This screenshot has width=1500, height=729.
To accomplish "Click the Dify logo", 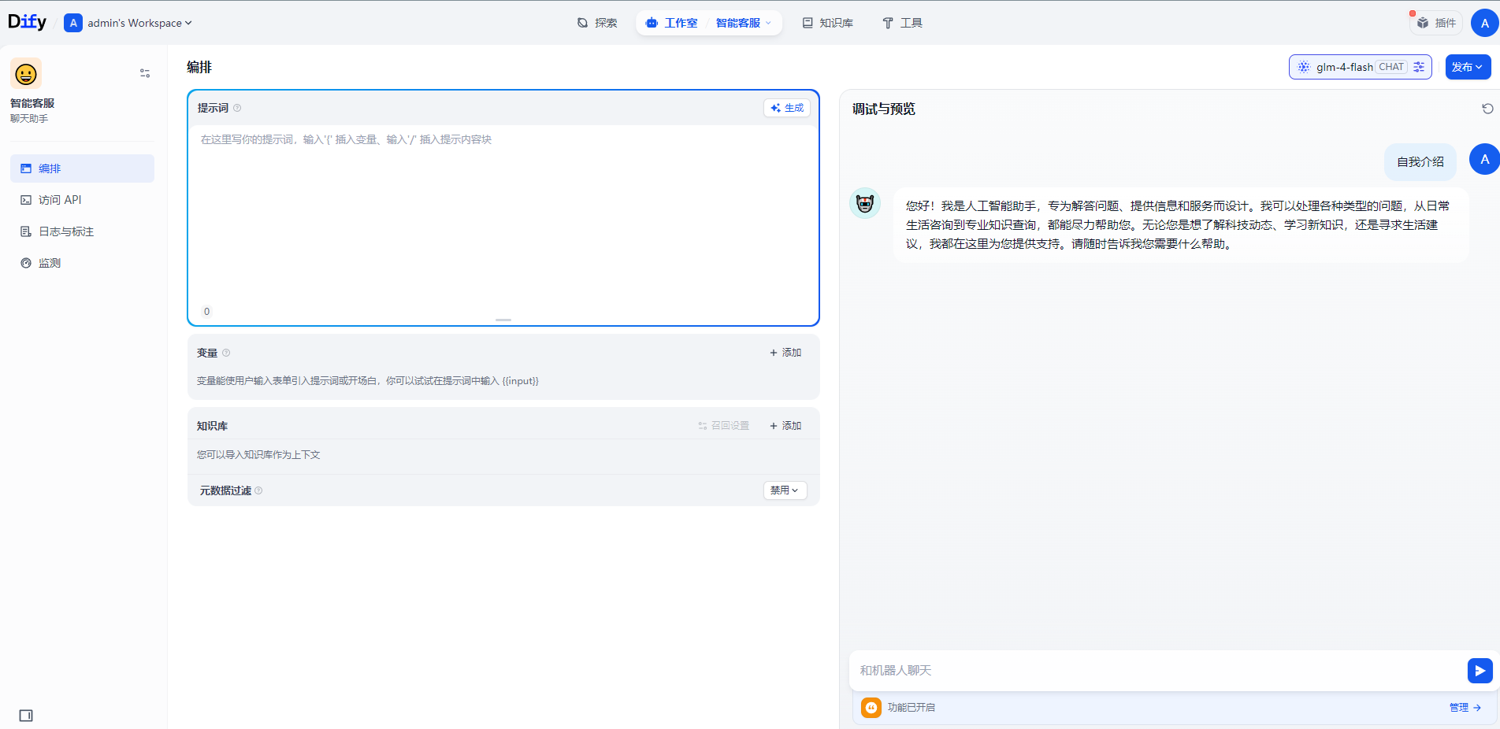I will click(27, 22).
